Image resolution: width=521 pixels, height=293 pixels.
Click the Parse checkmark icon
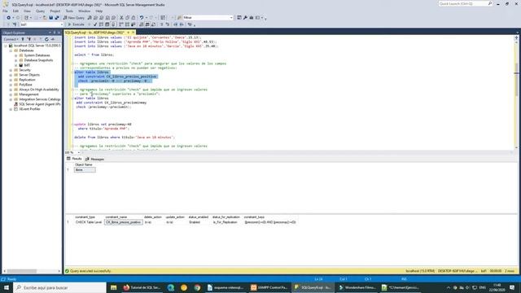[x=95, y=24]
